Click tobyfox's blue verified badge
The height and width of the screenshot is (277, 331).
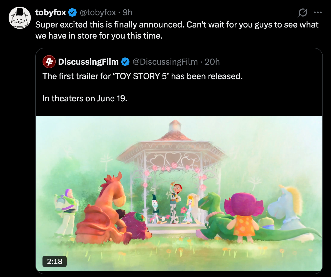pos(73,12)
